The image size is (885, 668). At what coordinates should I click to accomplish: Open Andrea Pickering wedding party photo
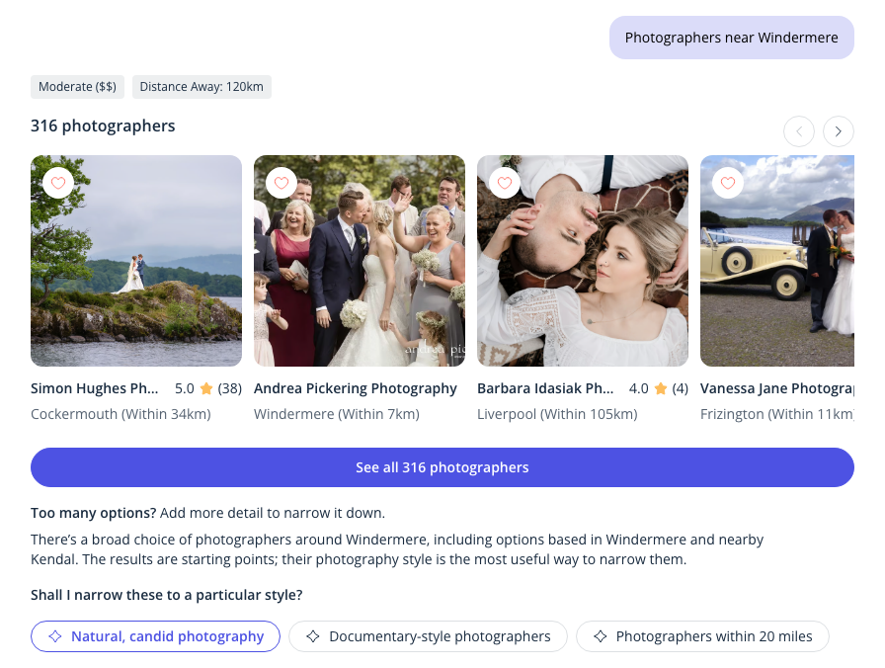coord(360,261)
